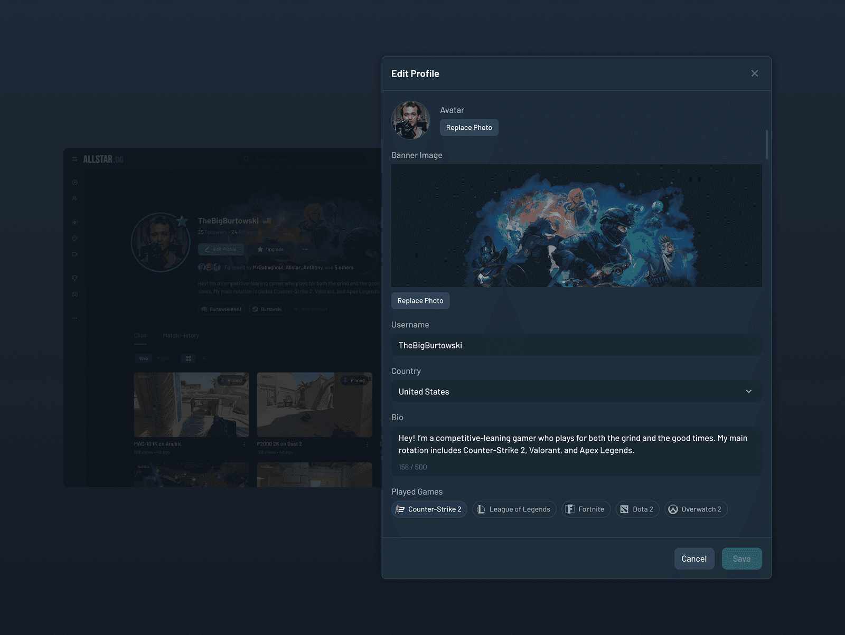The image size is (845, 635).
Task: Click Replace Photo below the banner image
Action: (420, 301)
